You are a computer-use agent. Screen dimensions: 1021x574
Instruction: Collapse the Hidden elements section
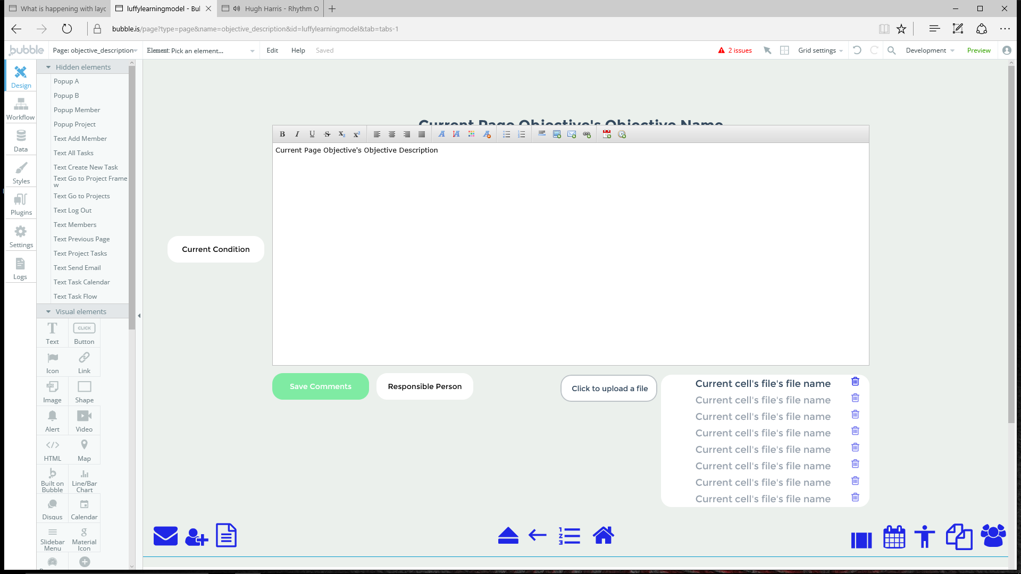click(48, 67)
